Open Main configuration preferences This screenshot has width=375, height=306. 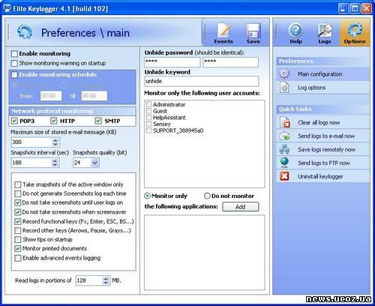coord(322,74)
